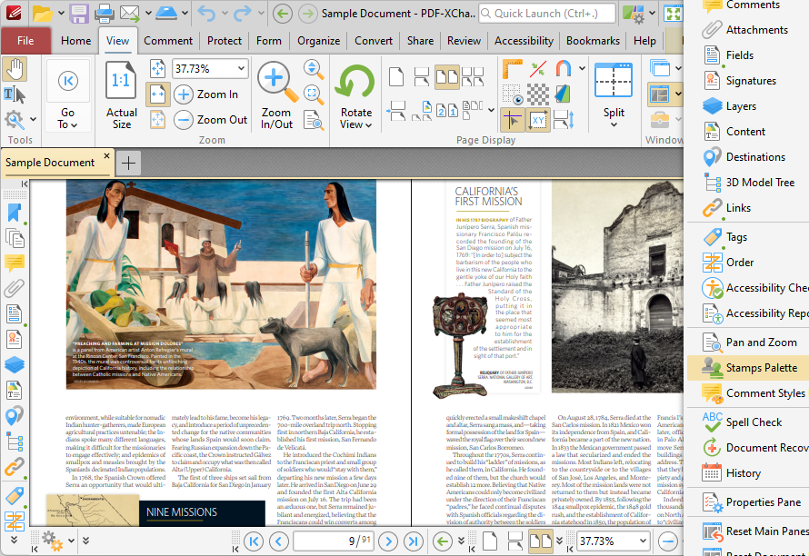The width and height of the screenshot is (809, 556).
Task: Open the Zoom In/Out tool
Action: point(276,94)
